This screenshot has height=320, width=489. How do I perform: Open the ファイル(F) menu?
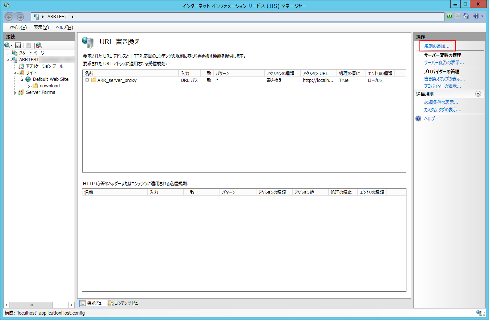click(x=17, y=28)
